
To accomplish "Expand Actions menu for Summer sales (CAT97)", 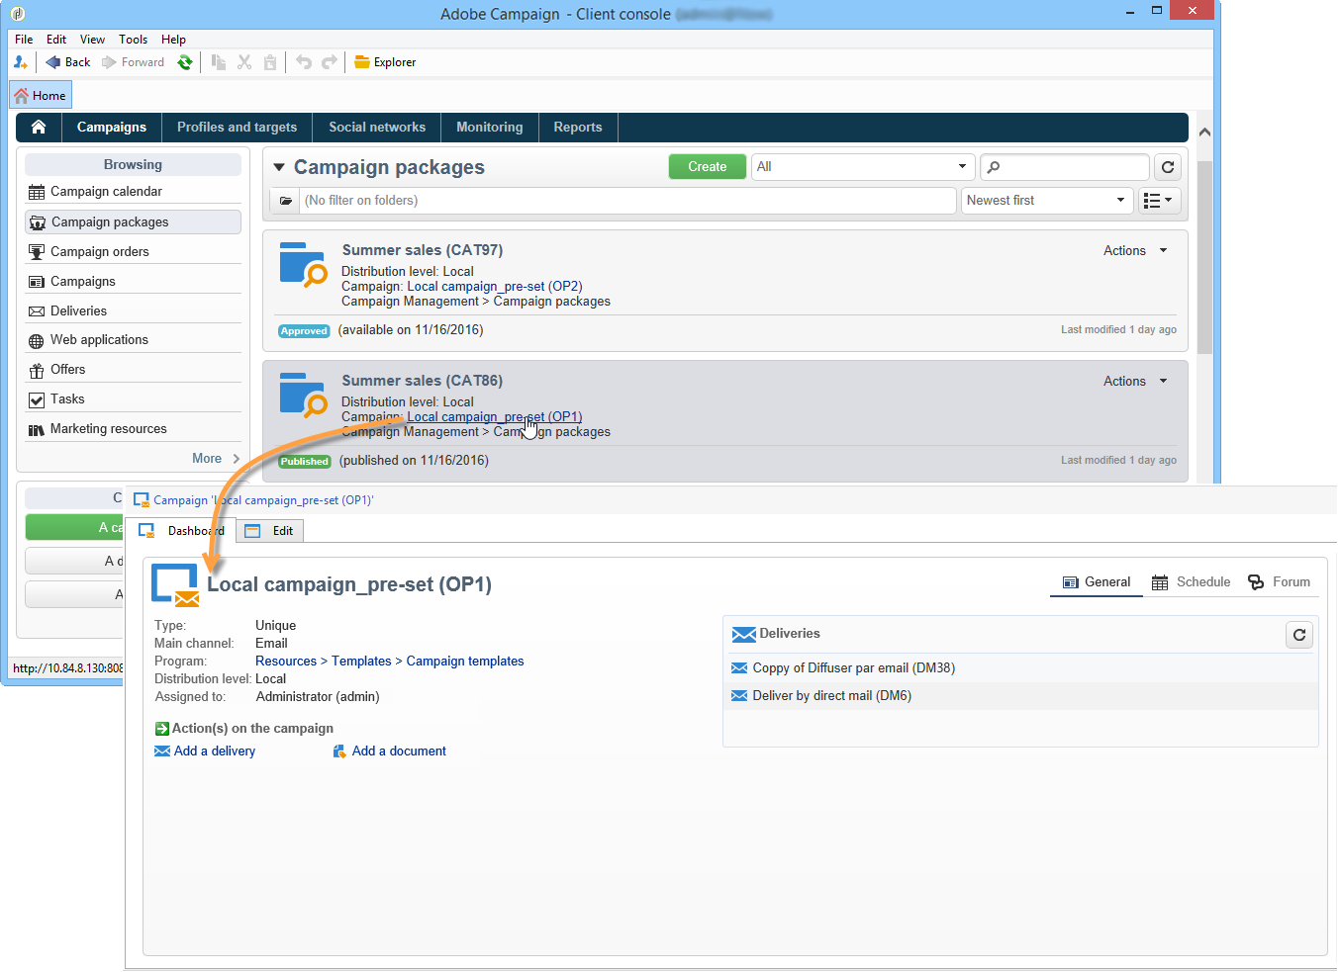I will point(1136,251).
